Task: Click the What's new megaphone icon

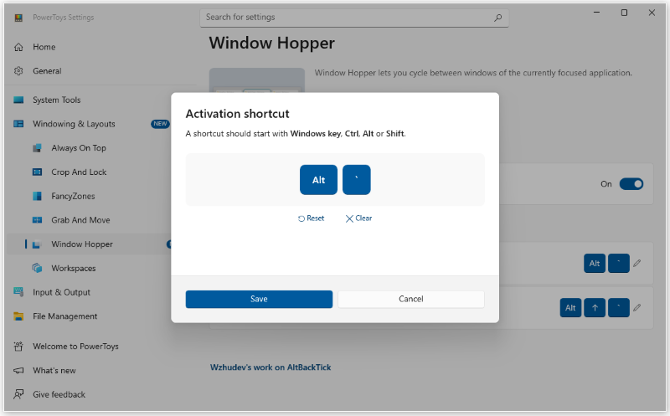Action: click(x=18, y=370)
